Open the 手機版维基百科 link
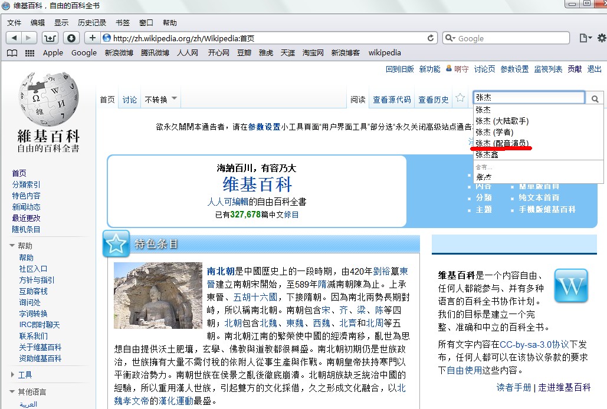 pos(547,210)
